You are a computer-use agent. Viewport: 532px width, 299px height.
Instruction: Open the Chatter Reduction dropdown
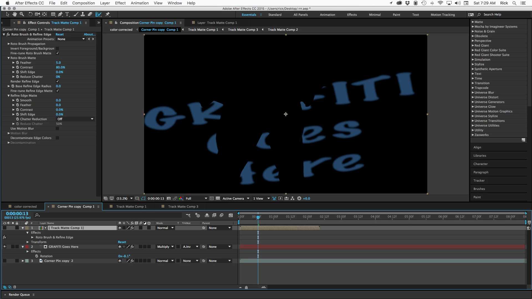tap(75, 119)
